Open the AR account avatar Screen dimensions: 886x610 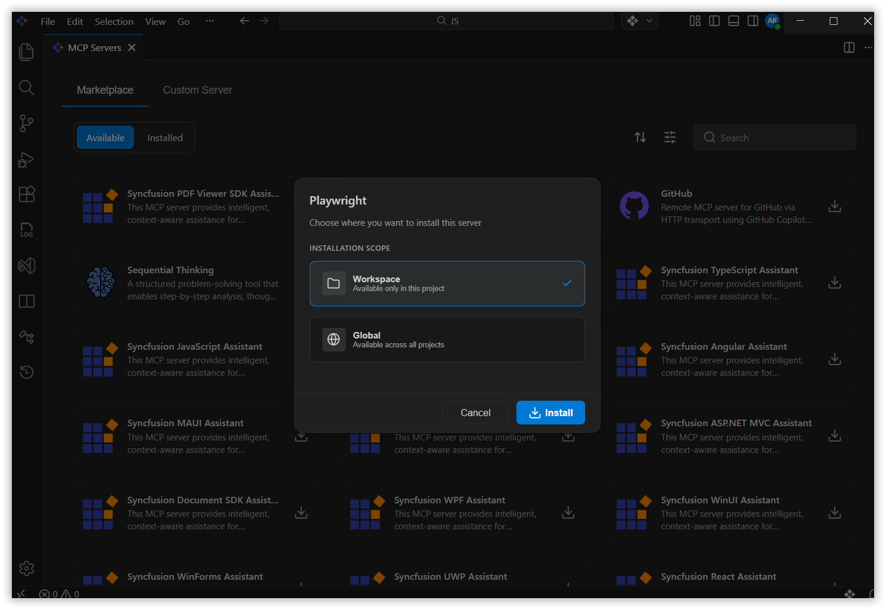[x=772, y=21]
